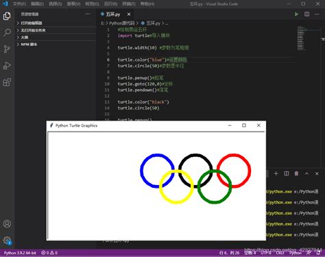Expand the 无打开的文件夹 section
Viewport: 325px width, 257px height.
pyautogui.click(x=56, y=30)
